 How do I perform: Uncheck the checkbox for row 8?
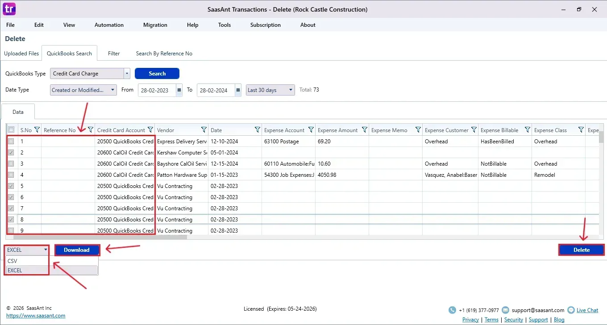11,219
